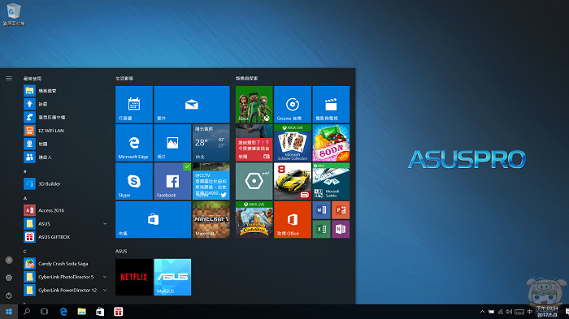Open the Word small tile
The width and height of the screenshot is (569, 319).
(x=321, y=210)
